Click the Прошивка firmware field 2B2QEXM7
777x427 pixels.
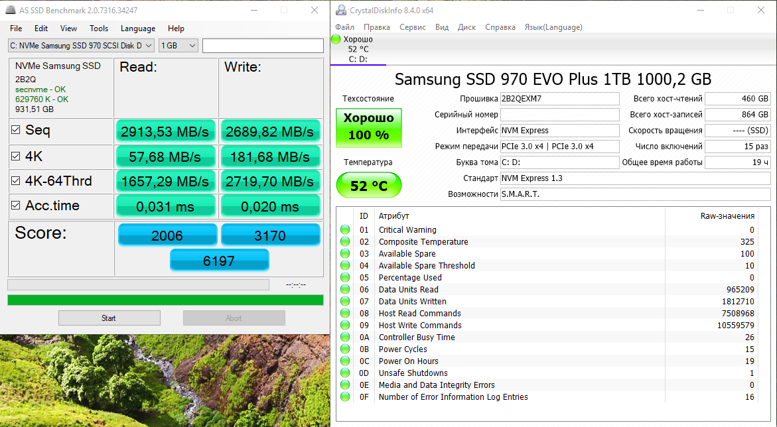tap(559, 99)
